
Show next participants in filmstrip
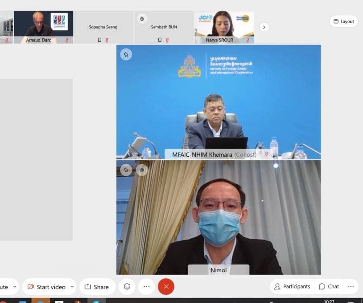pyautogui.click(x=264, y=27)
